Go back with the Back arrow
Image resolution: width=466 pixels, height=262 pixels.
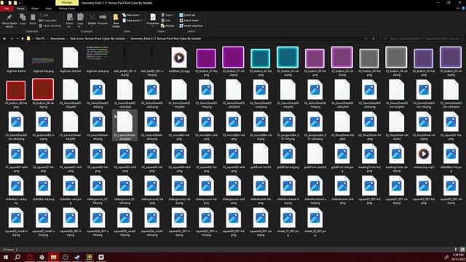[4, 39]
